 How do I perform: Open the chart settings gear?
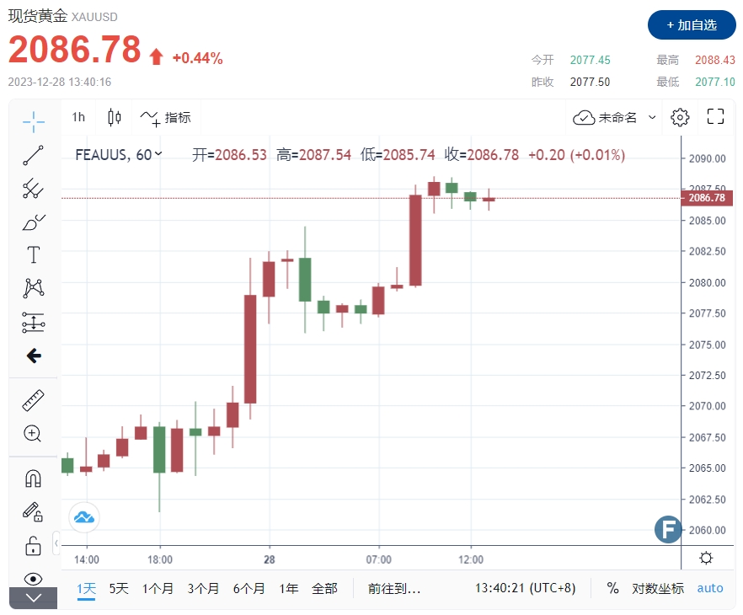680,118
